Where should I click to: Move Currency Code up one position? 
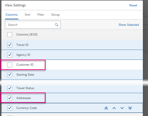pos(114,108)
